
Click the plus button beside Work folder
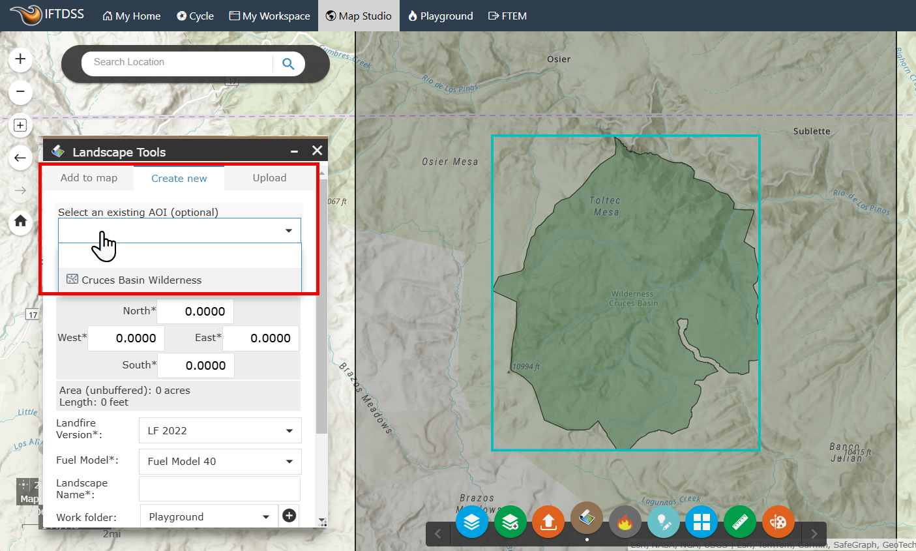point(288,516)
